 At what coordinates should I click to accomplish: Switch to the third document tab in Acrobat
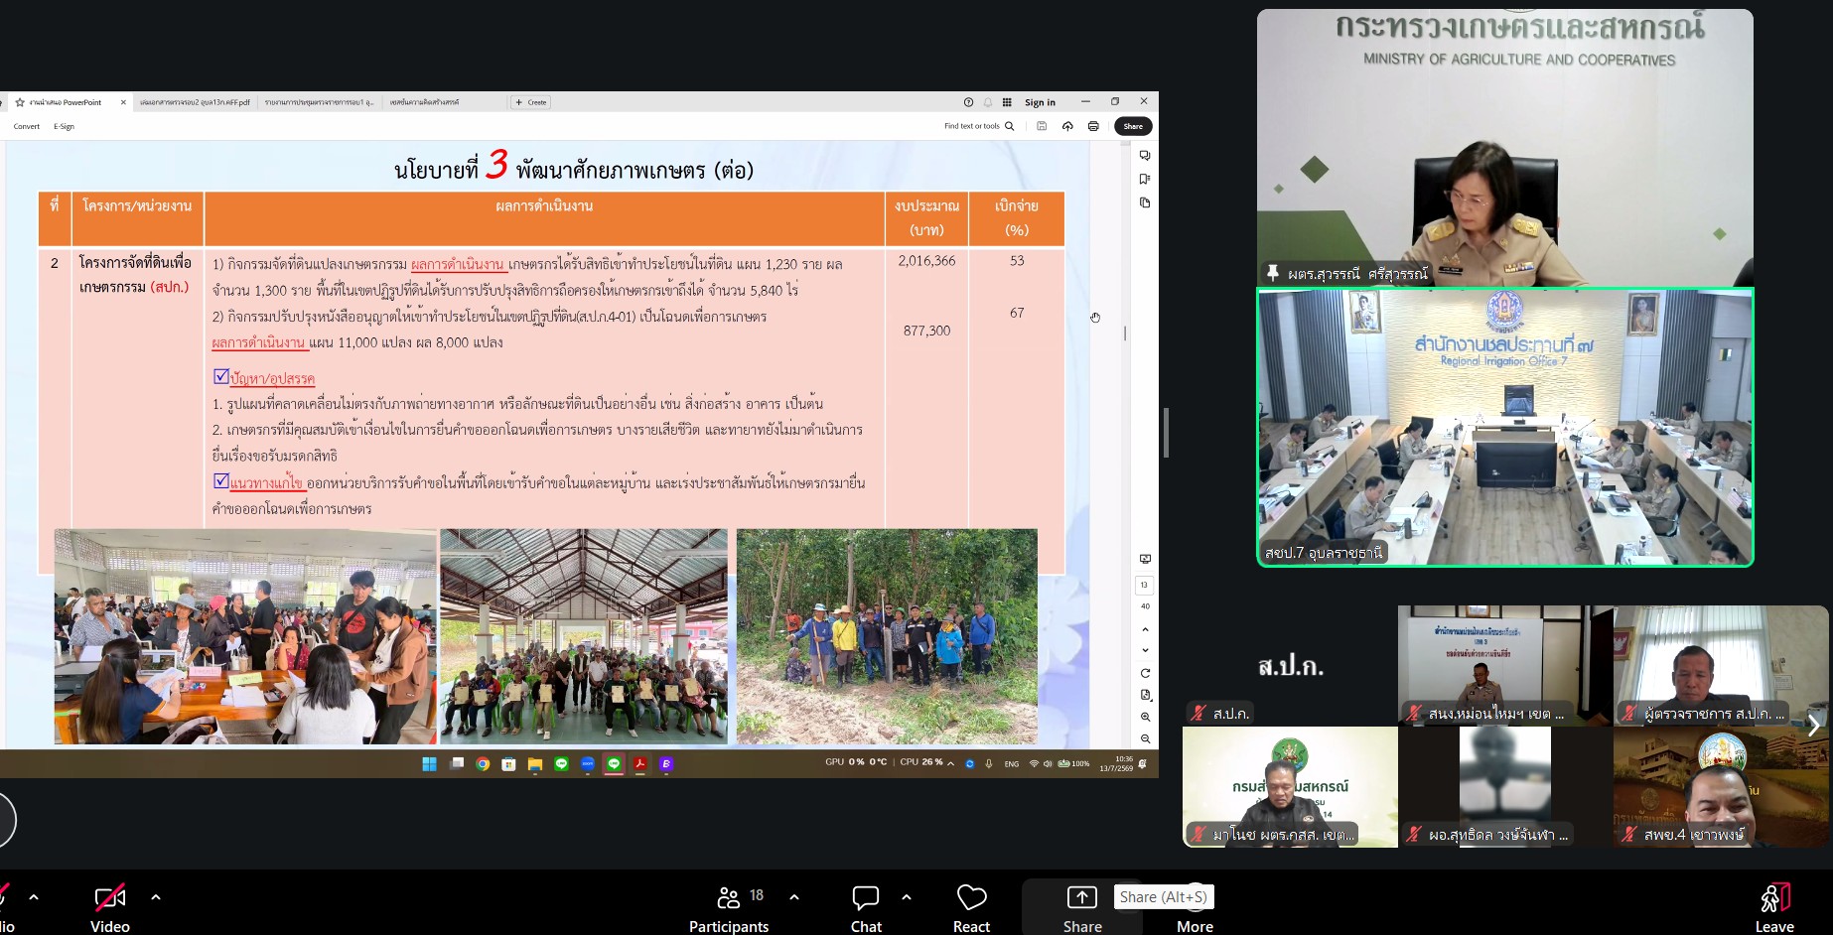(x=319, y=102)
